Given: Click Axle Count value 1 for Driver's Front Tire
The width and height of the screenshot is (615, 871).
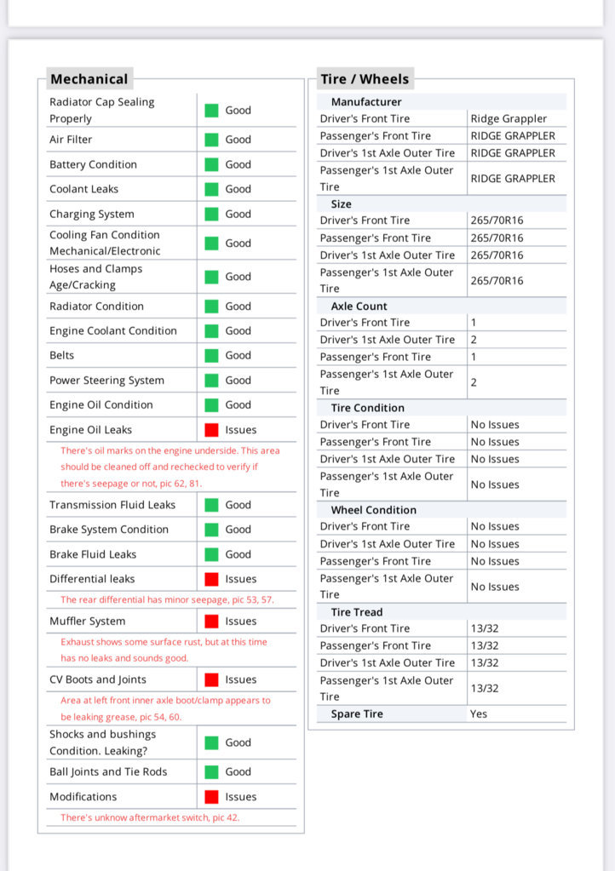Looking at the screenshot, I should [x=474, y=322].
